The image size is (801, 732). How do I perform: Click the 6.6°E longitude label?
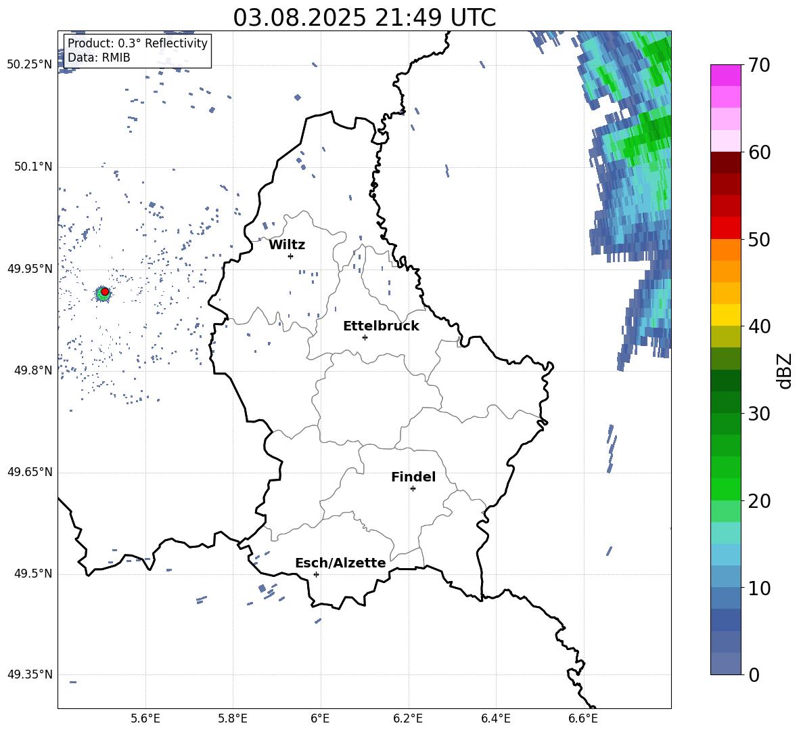(583, 718)
